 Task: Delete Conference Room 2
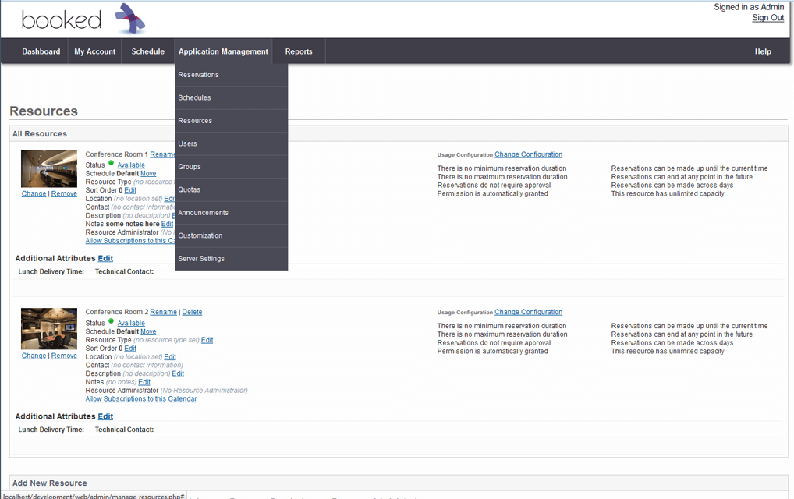coord(192,312)
